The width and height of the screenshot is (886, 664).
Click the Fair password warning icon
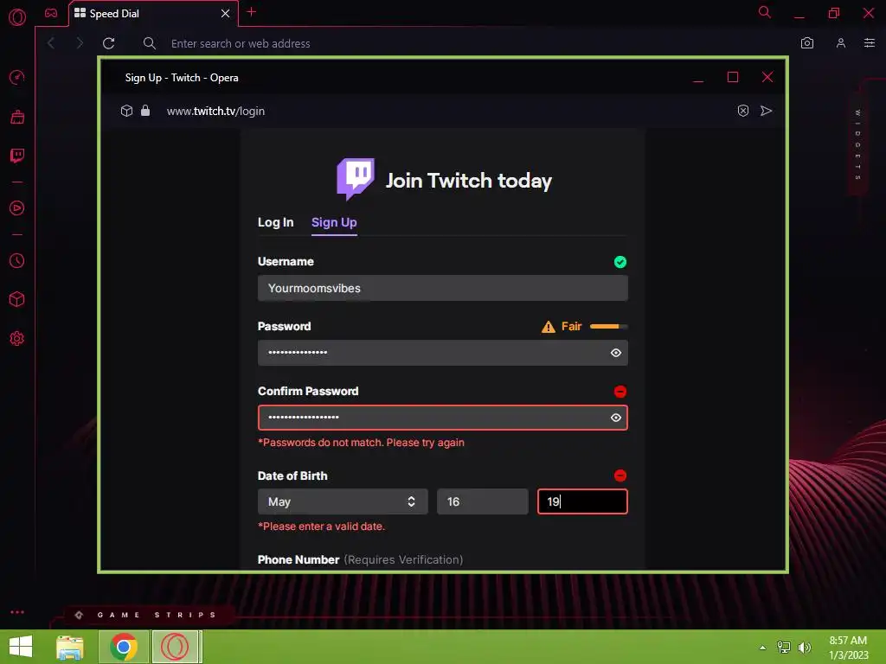coord(548,327)
